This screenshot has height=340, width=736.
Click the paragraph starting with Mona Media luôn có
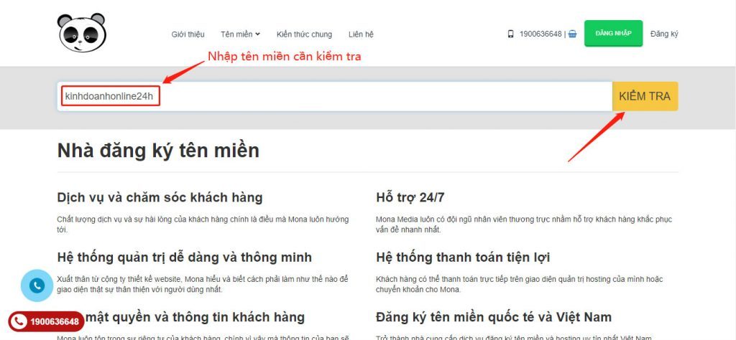pyautogui.click(x=524, y=225)
